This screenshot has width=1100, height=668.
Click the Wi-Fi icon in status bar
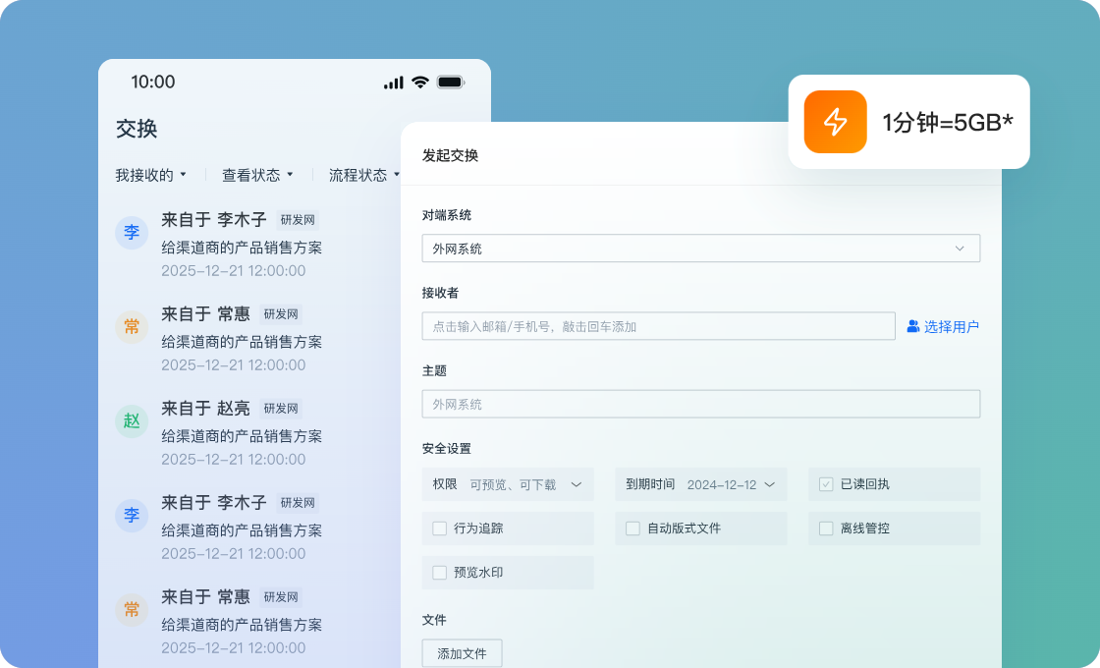pos(420,83)
